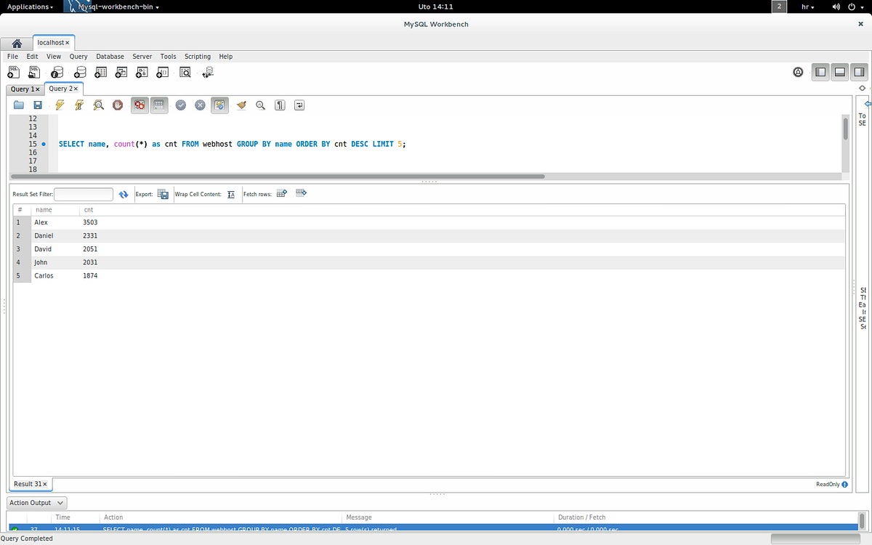Create a new stored procedure icon
The width and height of the screenshot is (872, 545).
coord(142,72)
